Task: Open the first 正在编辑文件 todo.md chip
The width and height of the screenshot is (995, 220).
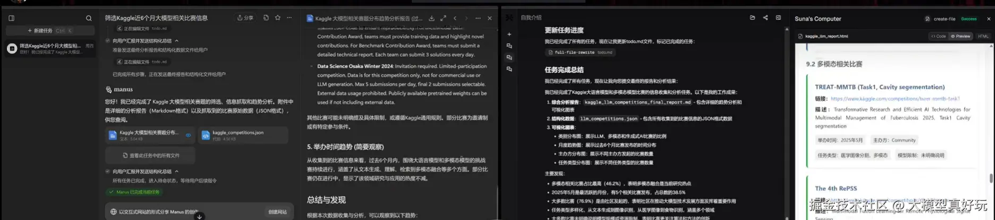Action: click(142, 29)
